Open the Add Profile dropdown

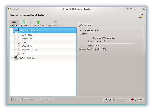tap(39, 23)
